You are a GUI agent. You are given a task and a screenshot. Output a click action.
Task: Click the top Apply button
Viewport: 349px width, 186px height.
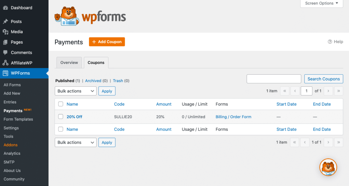click(x=107, y=91)
